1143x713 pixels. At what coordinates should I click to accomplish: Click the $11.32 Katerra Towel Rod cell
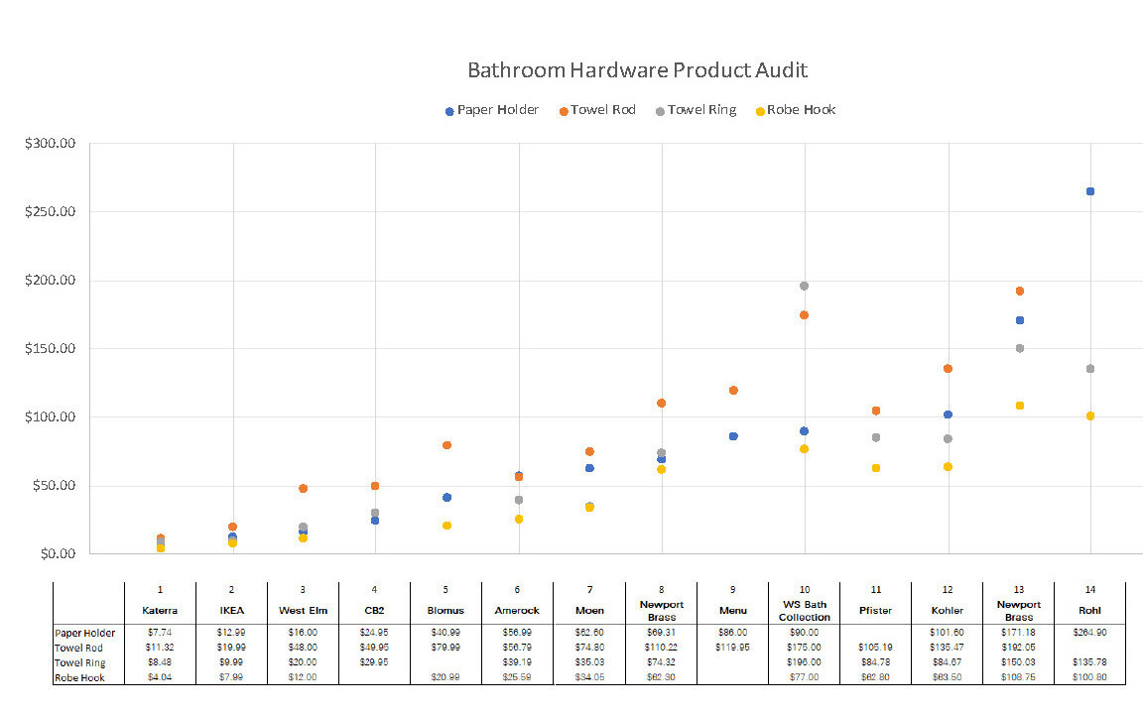pos(160,648)
